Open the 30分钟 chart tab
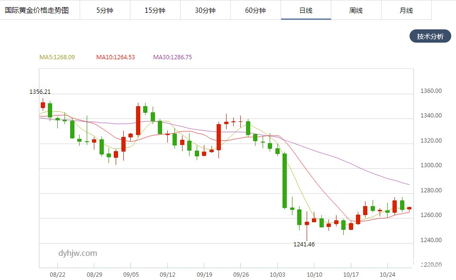The height and width of the screenshot is (280, 456). click(205, 10)
